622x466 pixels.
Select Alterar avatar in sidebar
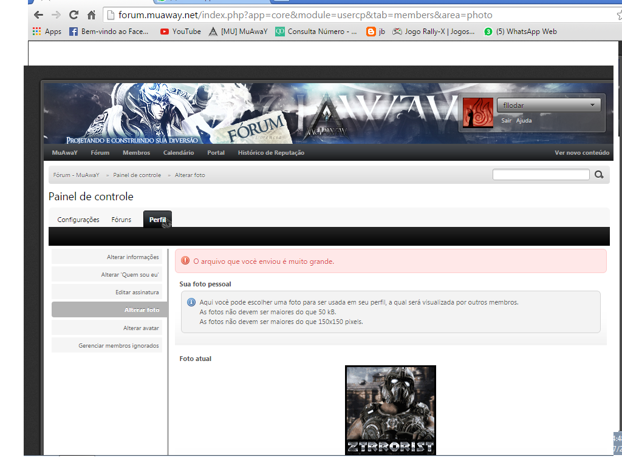click(141, 328)
